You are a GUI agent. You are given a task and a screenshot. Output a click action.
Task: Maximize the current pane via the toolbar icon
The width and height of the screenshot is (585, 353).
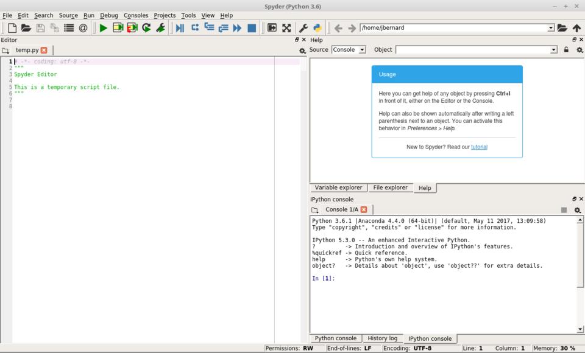[272, 28]
